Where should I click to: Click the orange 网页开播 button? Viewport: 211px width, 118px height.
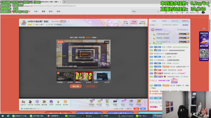coord(76,86)
